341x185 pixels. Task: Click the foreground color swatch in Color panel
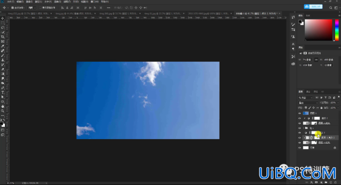pyautogui.click(x=300, y=22)
